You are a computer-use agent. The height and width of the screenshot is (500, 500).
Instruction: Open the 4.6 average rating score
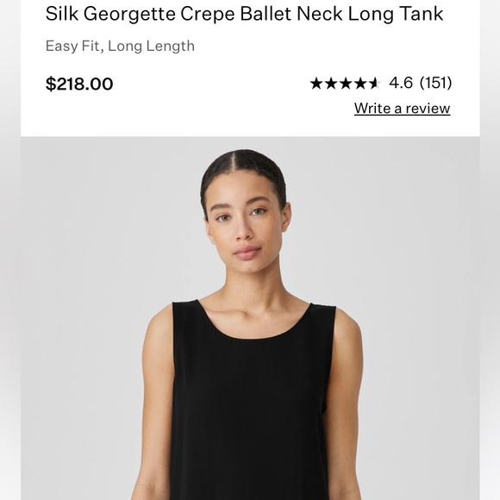coord(401,83)
